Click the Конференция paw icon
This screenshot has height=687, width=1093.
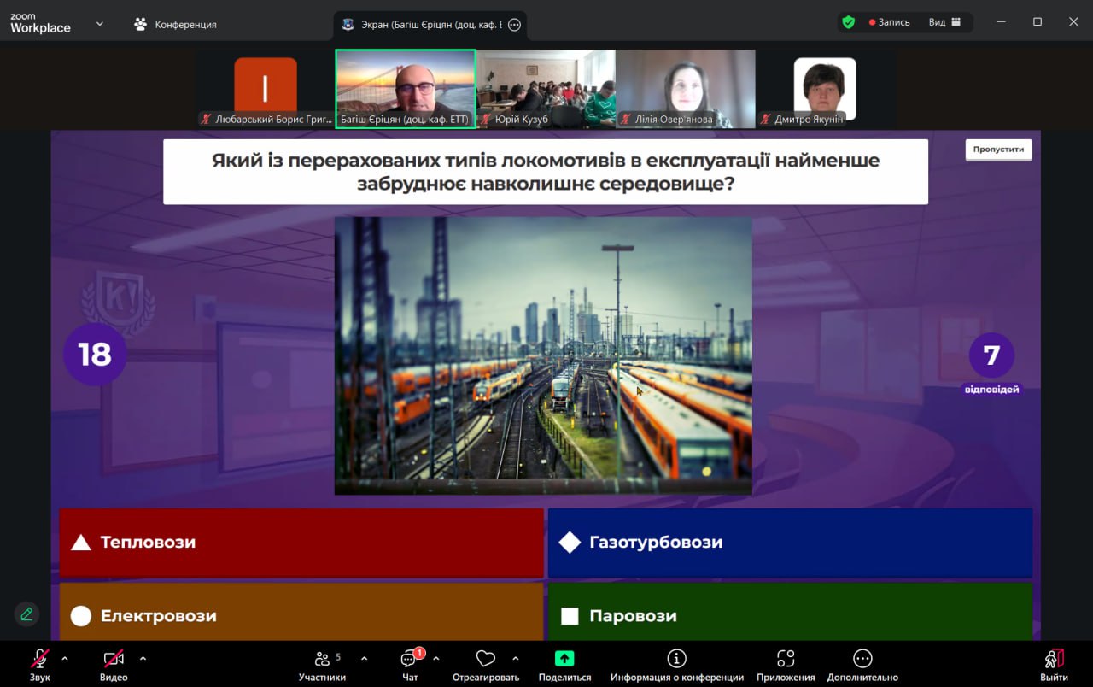click(x=141, y=24)
